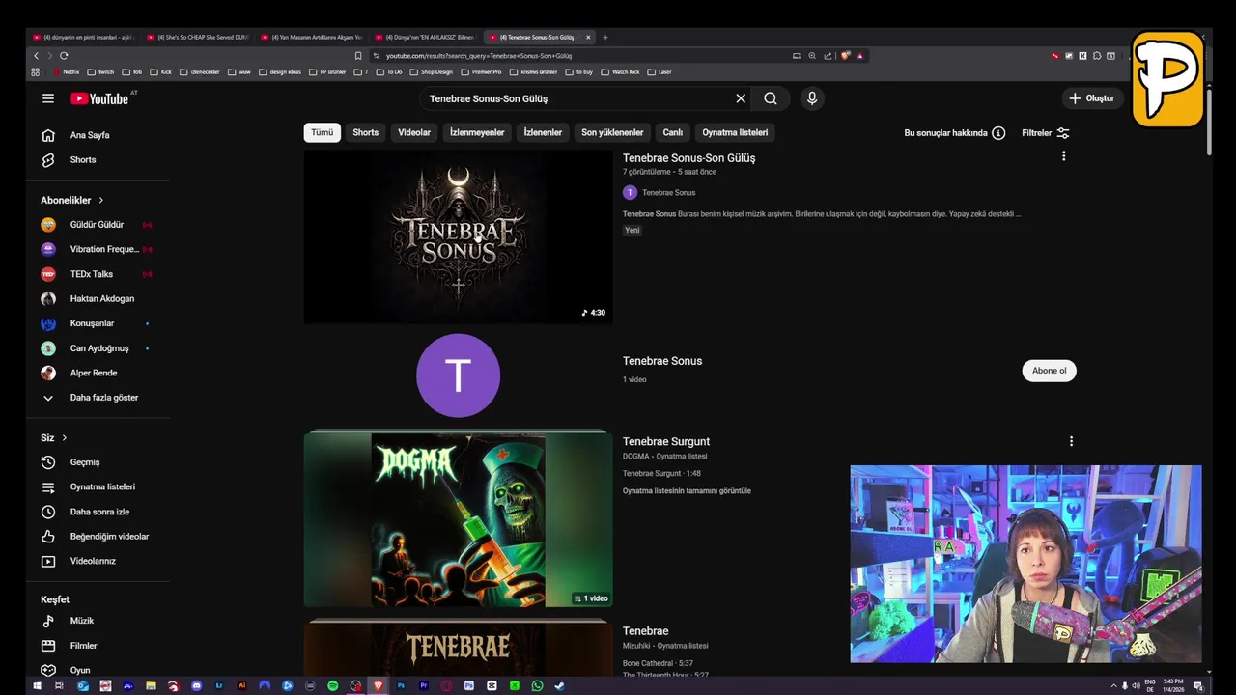Select the Canlı filter chip
Image resolution: width=1236 pixels, height=695 pixels.
[673, 132]
